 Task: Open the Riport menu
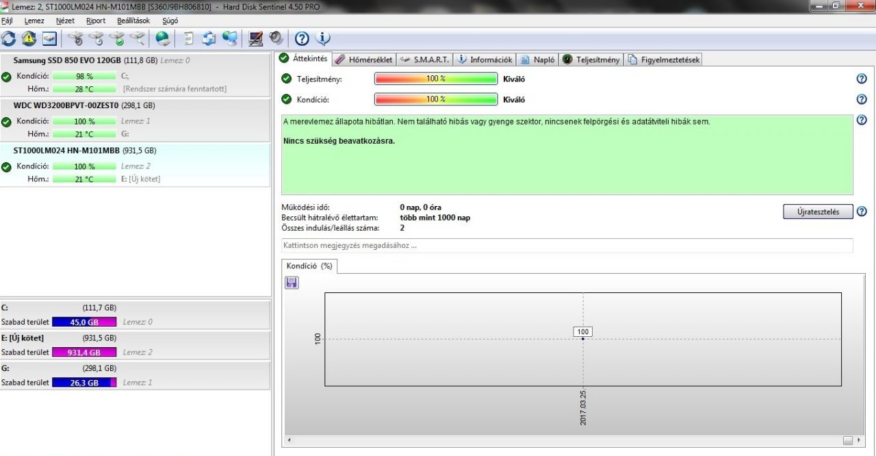click(96, 21)
